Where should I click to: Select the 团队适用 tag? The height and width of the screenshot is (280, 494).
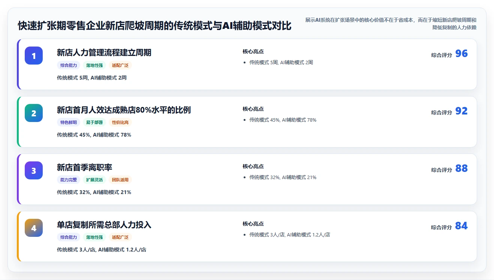[120, 180]
